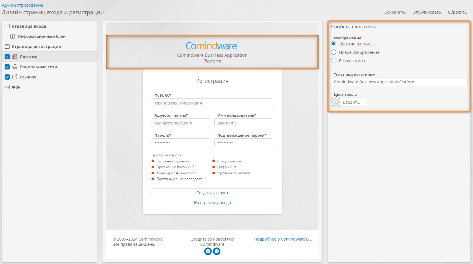Image resolution: width=473 pixels, height=264 pixels.
Task: Click Опубликовать in the top menu
Action: click(x=427, y=12)
